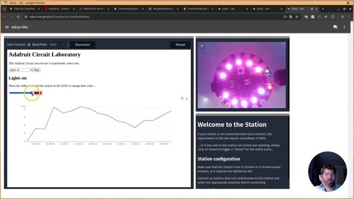Viewport: 354px width, 199px height.
Task: Open a new browser tab
Action: point(323,9)
